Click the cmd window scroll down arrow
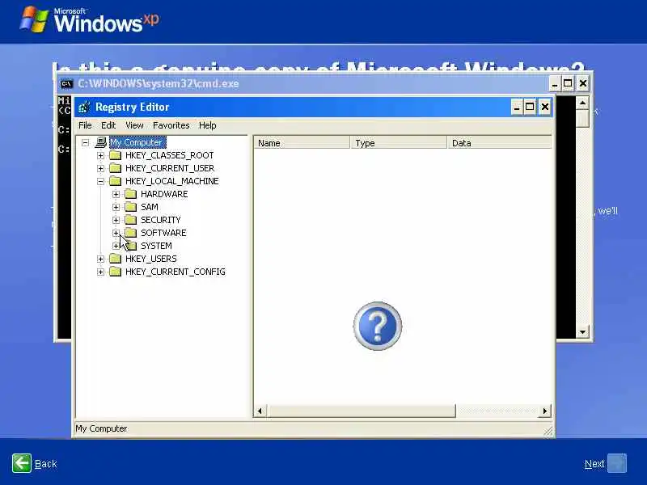 [582, 331]
